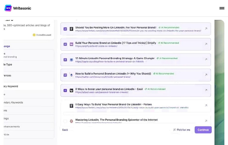Click avatar icon of 'Mastering LinkedIn' row

(71, 121)
